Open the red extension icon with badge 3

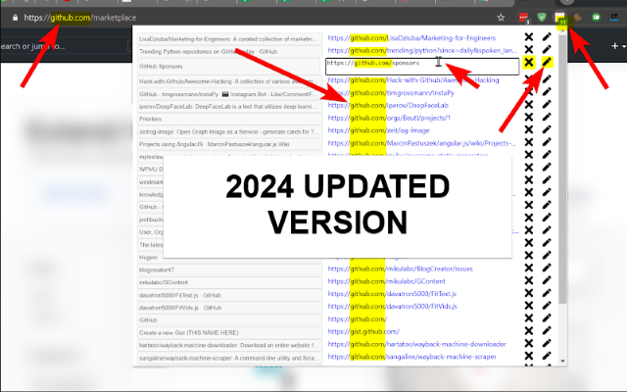tap(523, 18)
